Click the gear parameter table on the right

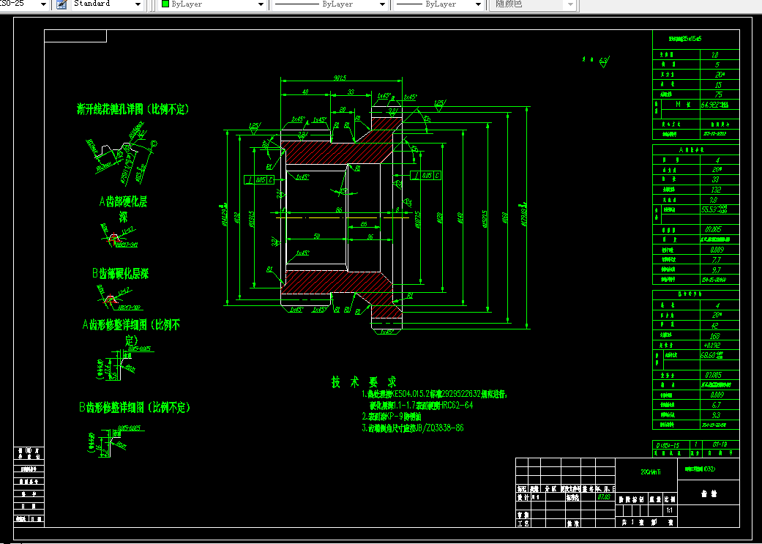(695, 212)
